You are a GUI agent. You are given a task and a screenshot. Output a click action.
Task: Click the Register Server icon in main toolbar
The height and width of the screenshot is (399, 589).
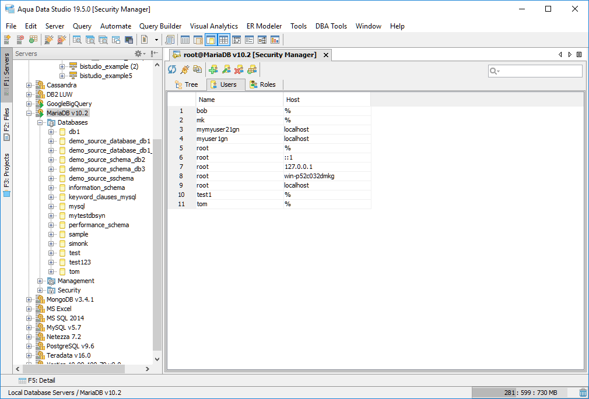point(8,40)
